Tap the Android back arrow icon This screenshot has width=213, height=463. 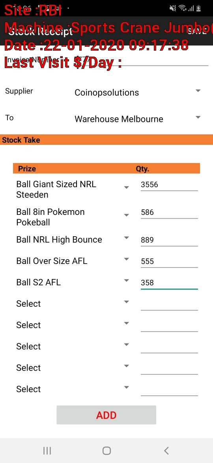pos(166,451)
